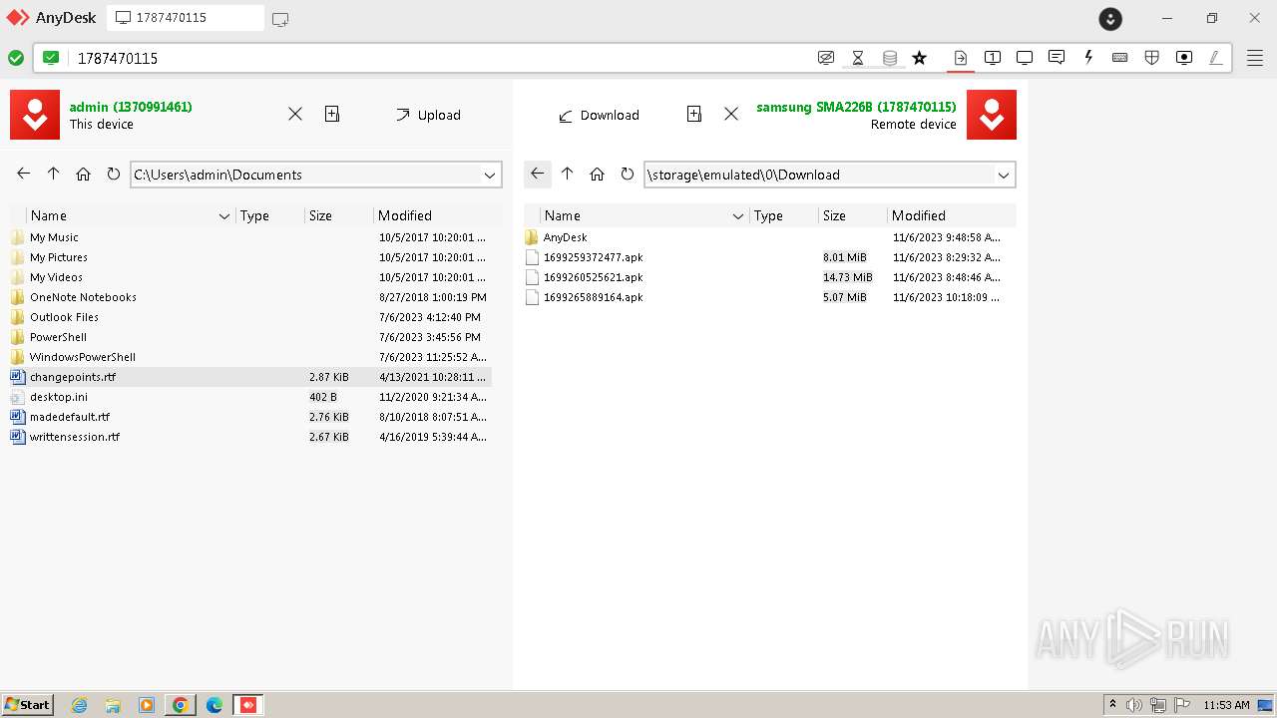Open the hamburger main menu
The image size is (1277, 718).
[x=1253, y=58]
